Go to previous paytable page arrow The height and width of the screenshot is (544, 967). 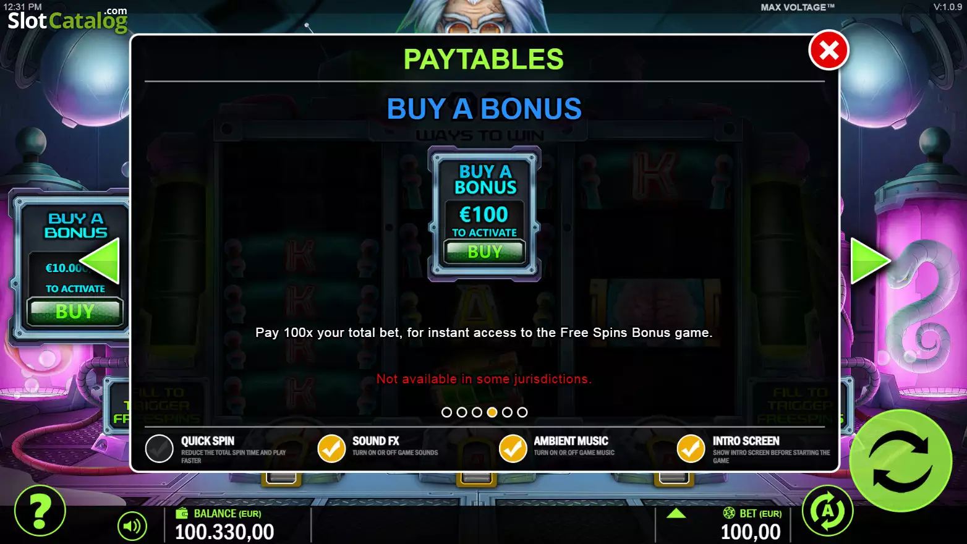[x=101, y=261]
